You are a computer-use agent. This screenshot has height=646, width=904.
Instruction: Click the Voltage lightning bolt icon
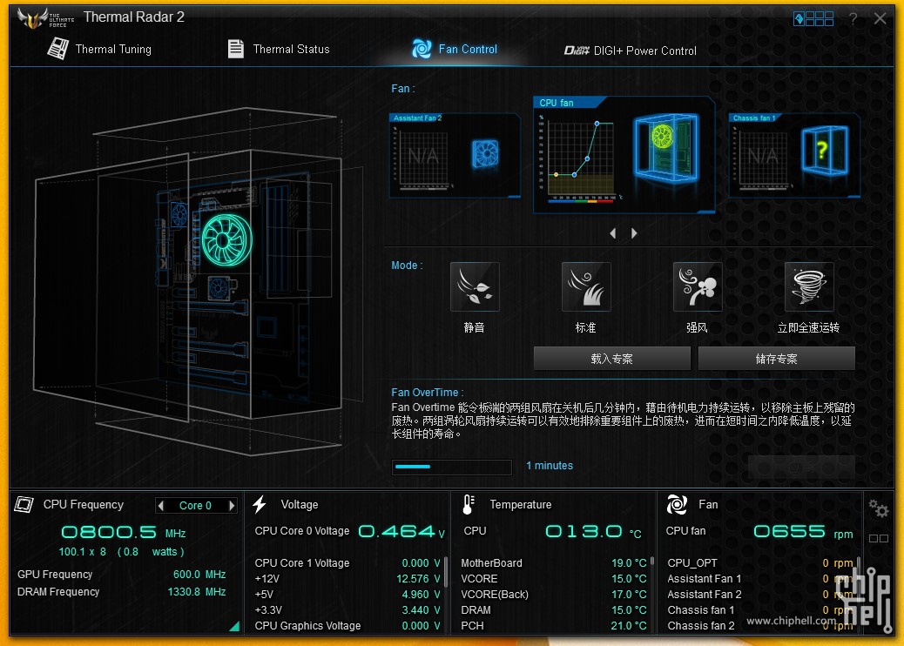coord(260,504)
